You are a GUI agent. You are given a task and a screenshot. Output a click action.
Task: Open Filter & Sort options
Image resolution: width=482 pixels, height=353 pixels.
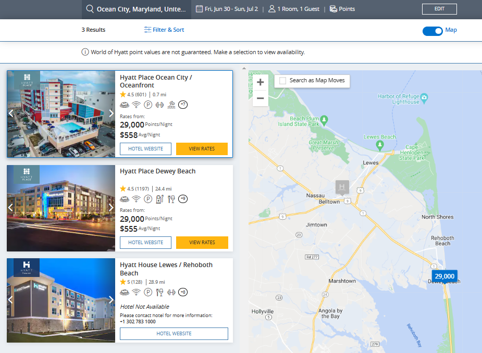pos(164,30)
